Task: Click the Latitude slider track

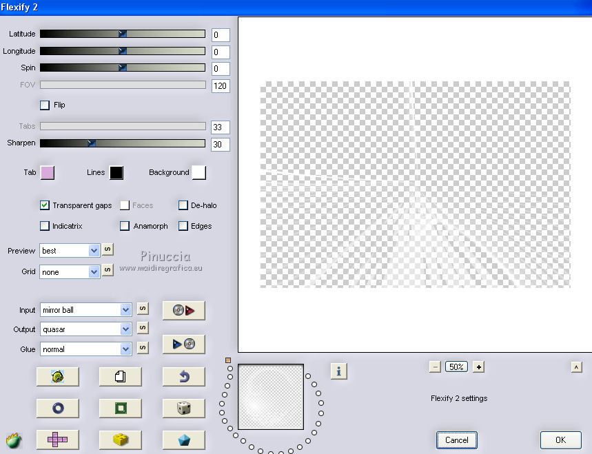Action: [123, 34]
